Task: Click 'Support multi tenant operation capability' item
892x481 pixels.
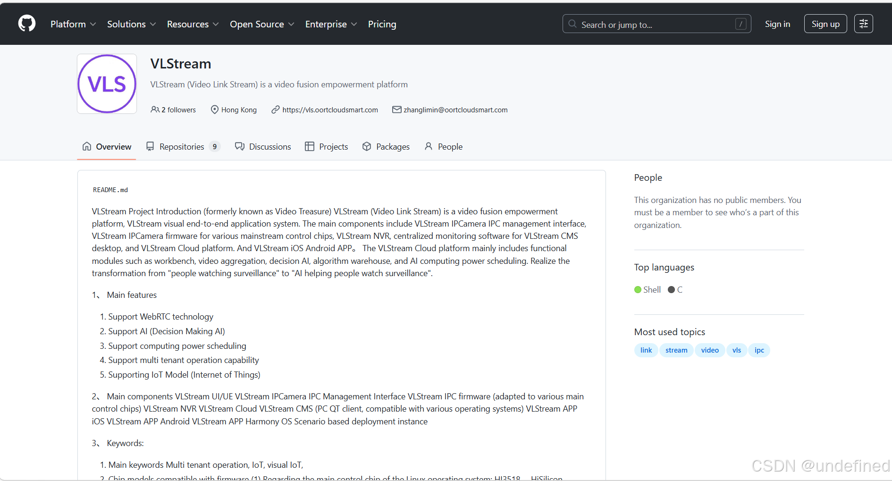Action: [184, 360]
